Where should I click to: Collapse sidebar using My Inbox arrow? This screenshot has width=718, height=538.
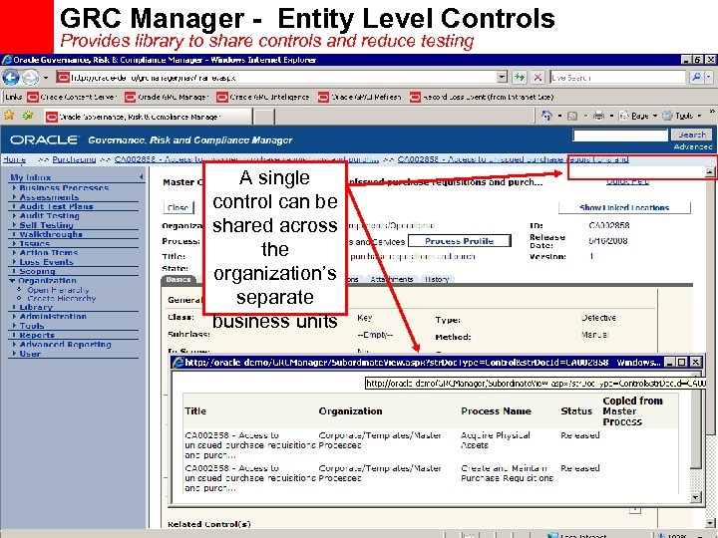click(141, 176)
